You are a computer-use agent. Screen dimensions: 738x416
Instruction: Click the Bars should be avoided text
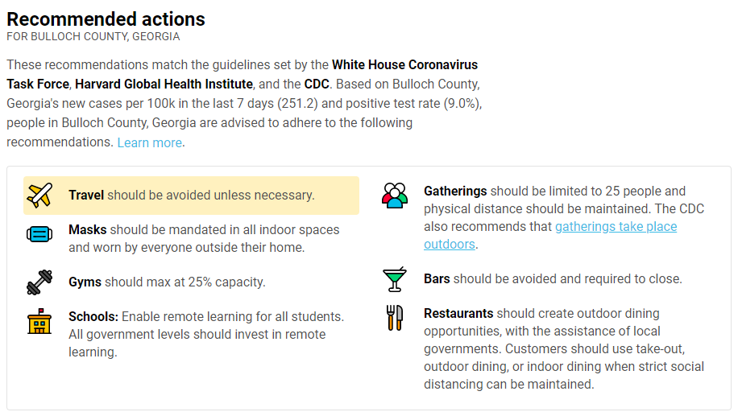(553, 278)
